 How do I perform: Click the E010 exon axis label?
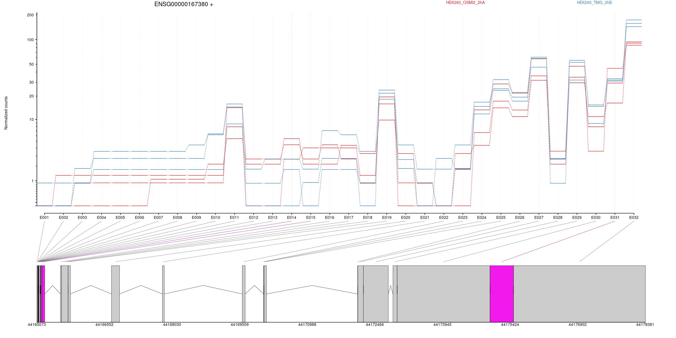click(x=215, y=217)
